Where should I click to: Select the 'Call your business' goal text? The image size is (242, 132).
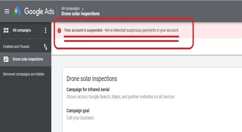click(x=80, y=118)
